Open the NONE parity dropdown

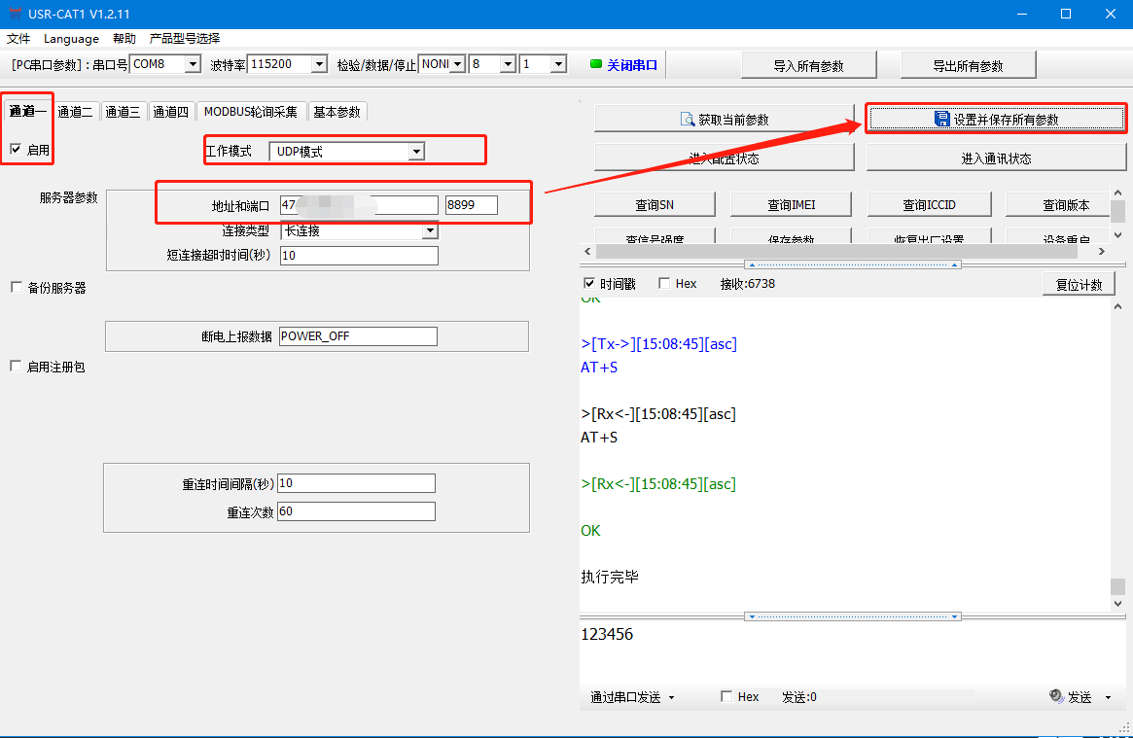point(457,64)
